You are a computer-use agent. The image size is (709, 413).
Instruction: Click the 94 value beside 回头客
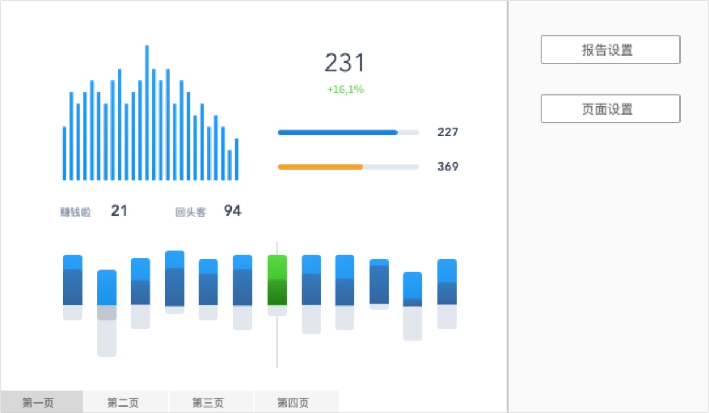pos(232,211)
